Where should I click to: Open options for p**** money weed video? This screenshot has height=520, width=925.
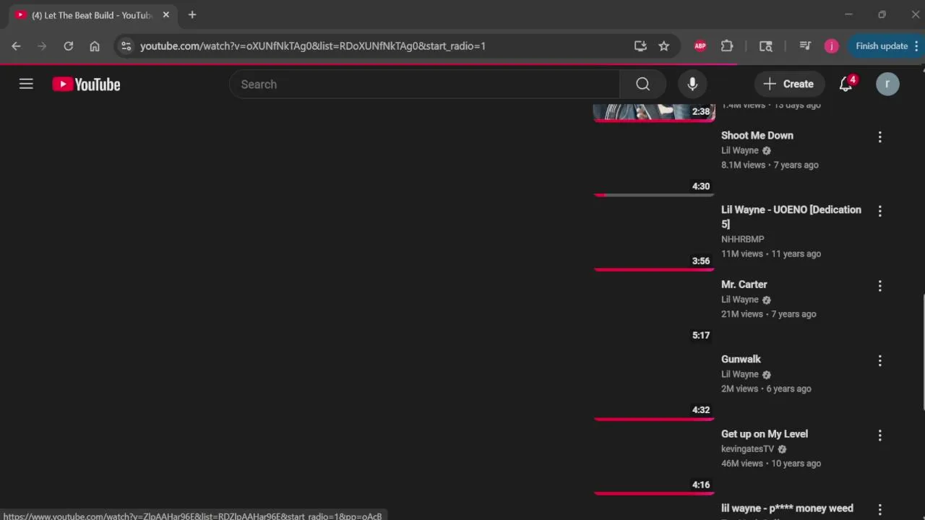pos(879,510)
